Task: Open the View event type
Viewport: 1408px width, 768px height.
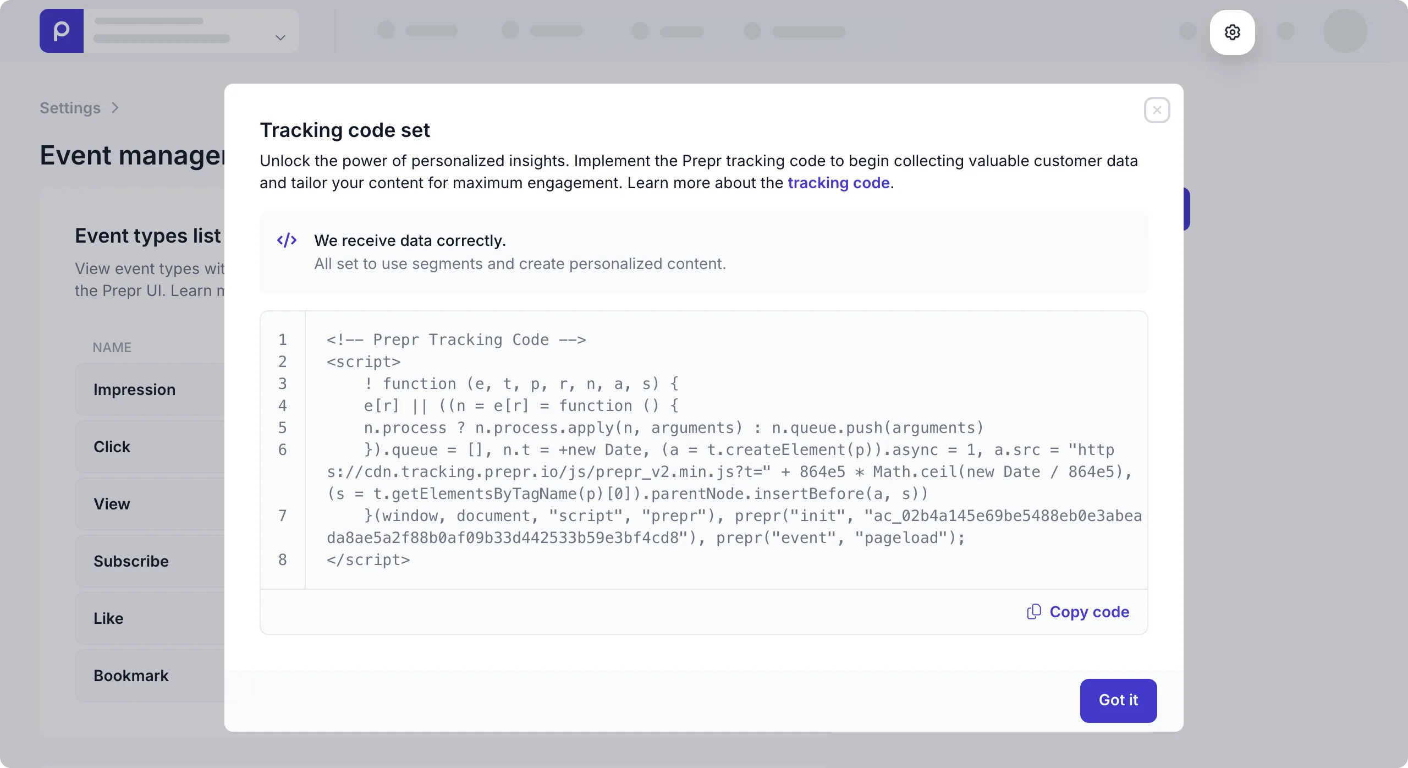Action: 112,504
